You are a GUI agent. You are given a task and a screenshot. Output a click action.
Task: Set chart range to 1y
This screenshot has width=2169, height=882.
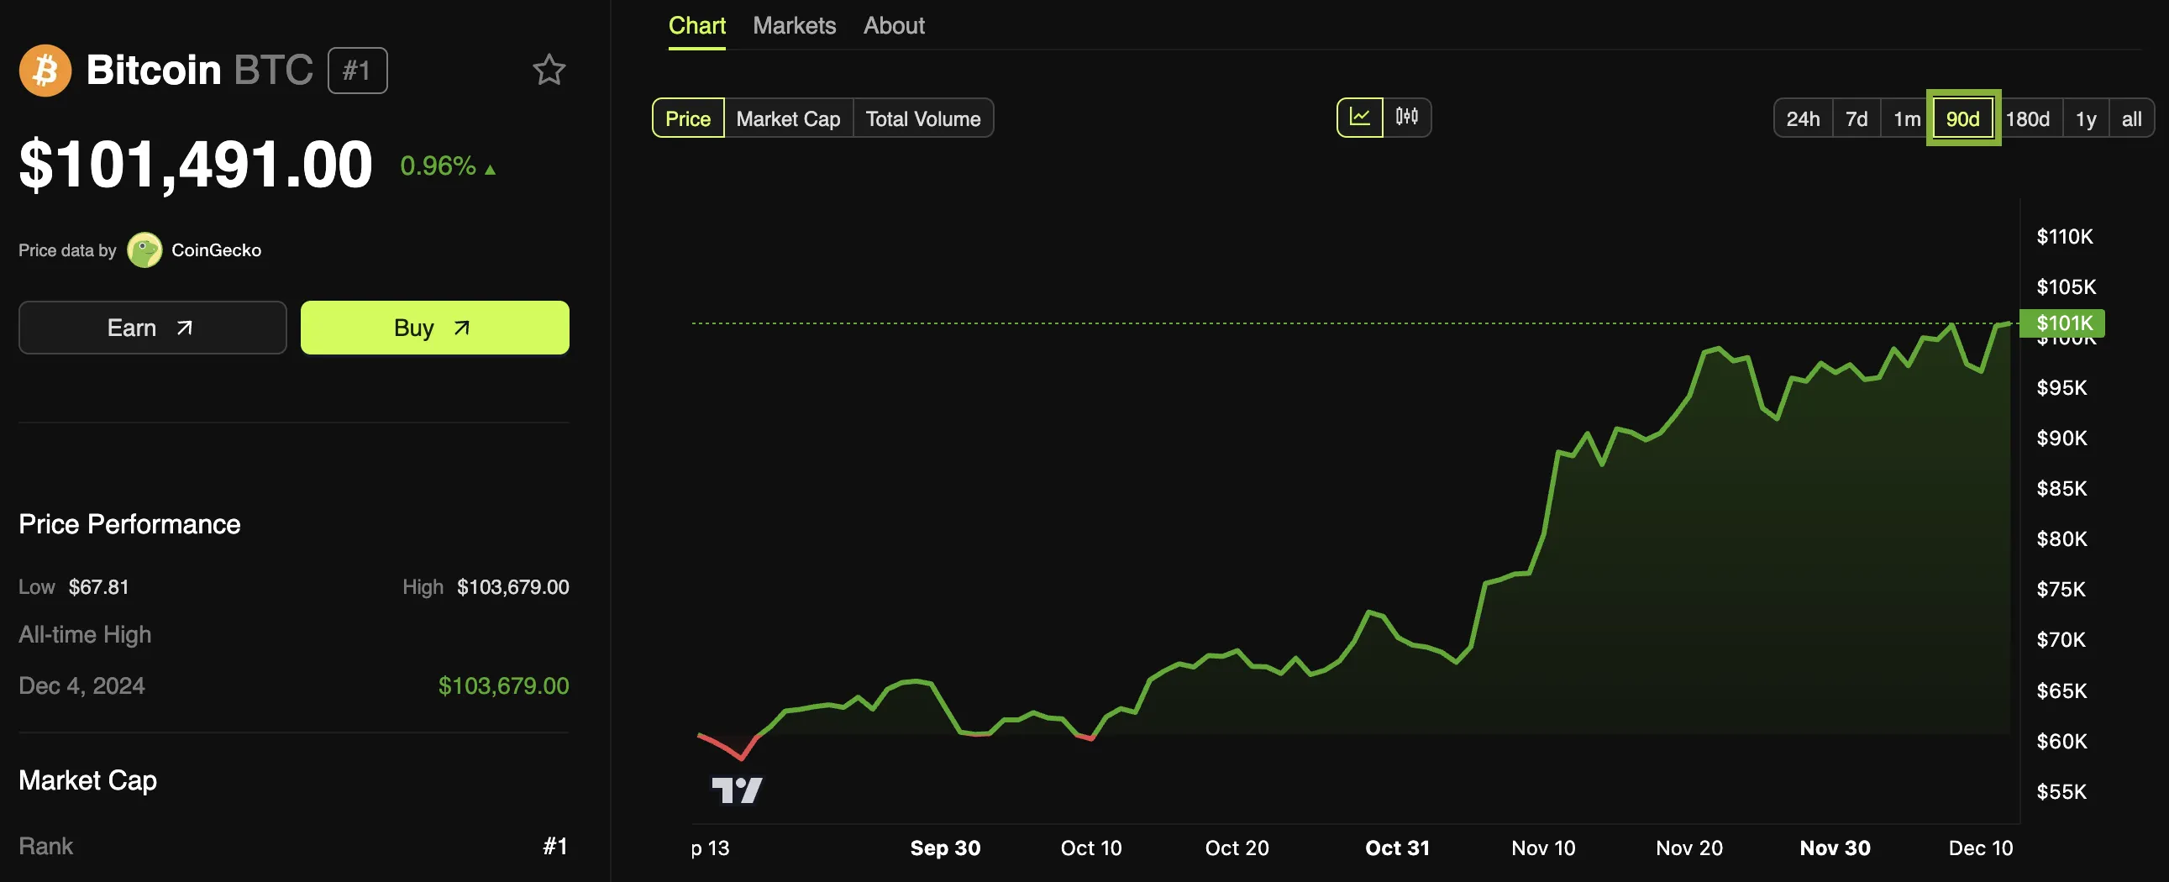point(2085,118)
